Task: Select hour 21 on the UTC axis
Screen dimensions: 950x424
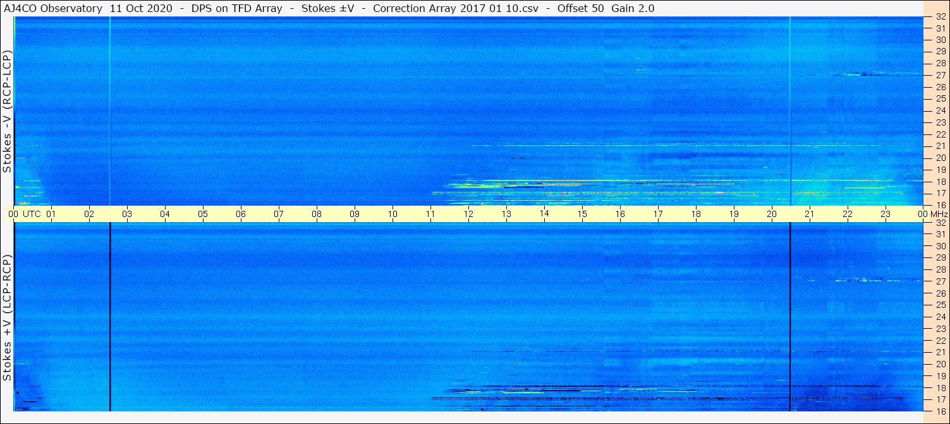Action: tap(810, 214)
